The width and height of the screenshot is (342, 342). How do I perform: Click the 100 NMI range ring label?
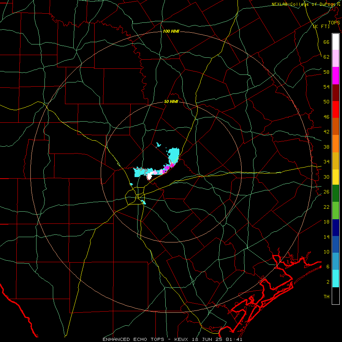coord(171,31)
